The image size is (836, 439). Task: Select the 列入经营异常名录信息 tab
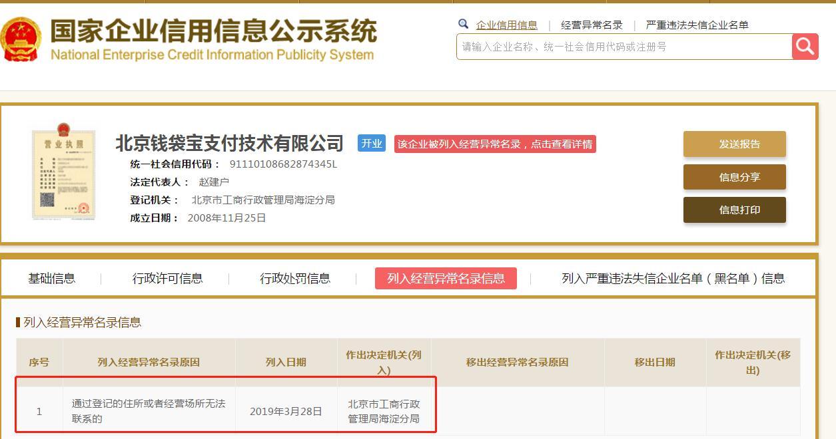pos(446,279)
